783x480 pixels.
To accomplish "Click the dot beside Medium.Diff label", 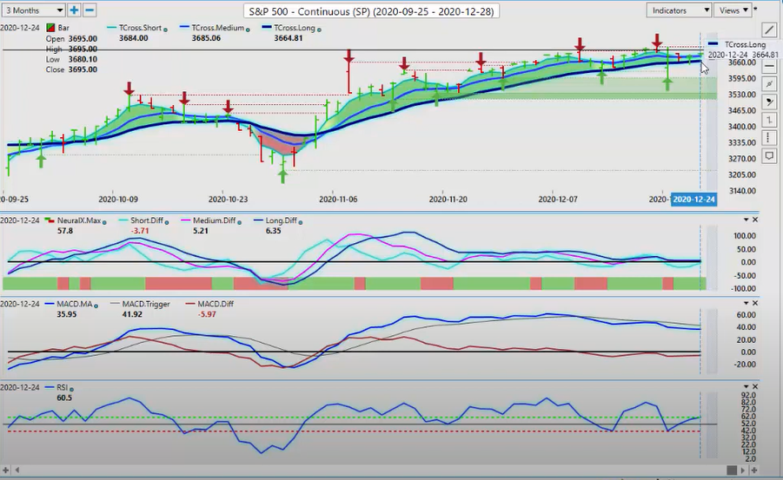I will 240,222.
